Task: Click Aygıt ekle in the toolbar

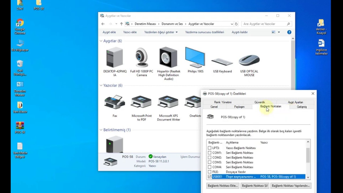Action: [109, 32]
